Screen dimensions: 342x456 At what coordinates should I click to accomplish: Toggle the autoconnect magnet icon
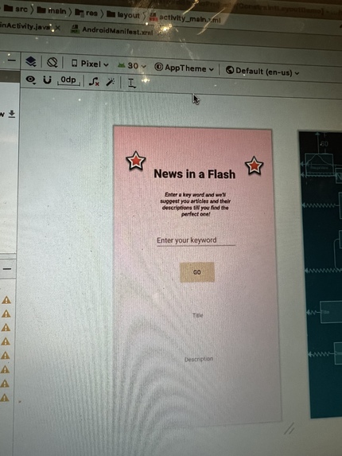[47, 80]
